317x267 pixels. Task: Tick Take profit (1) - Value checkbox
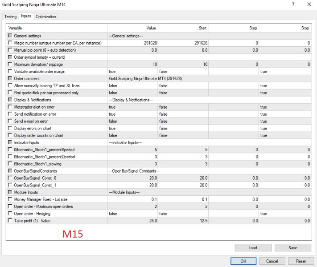[10, 221]
